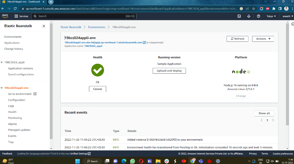
Task: Open Cookie preferences in footer
Action: pos(283,154)
